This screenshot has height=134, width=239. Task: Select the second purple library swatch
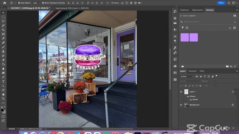(x=193, y=37)
